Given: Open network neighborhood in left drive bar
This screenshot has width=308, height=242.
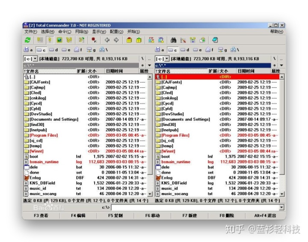Looking at the screenshot, I should 104,50.
